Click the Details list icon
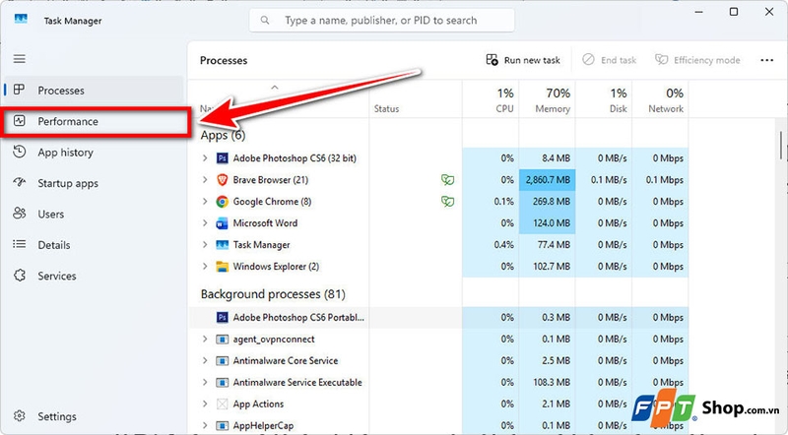 click(x=19, y=244)
